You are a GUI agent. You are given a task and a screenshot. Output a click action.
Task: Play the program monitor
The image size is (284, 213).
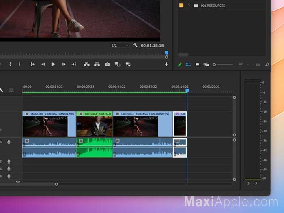tap(53, 64)
